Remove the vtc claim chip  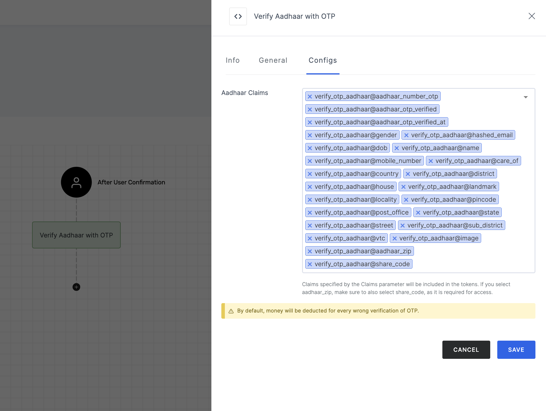[310, 238]
